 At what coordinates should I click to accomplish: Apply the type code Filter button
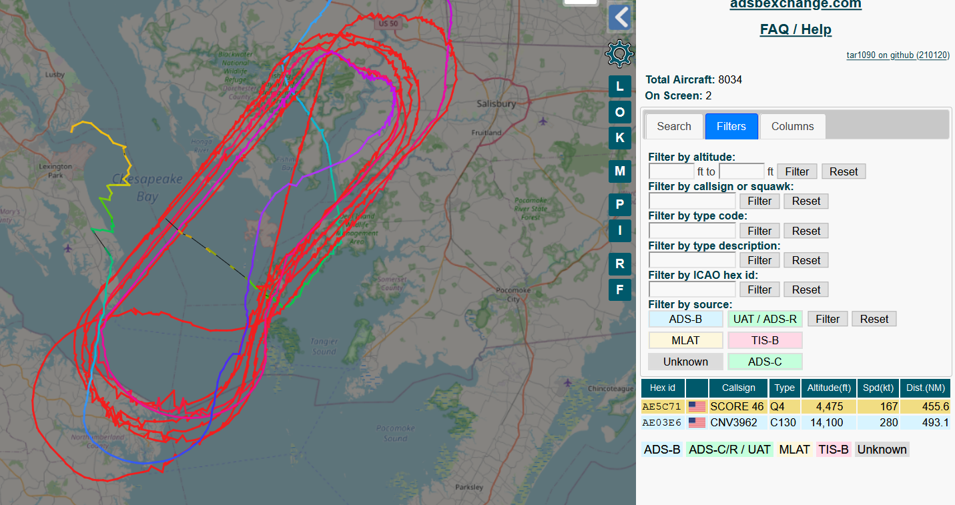click(759, 231)
